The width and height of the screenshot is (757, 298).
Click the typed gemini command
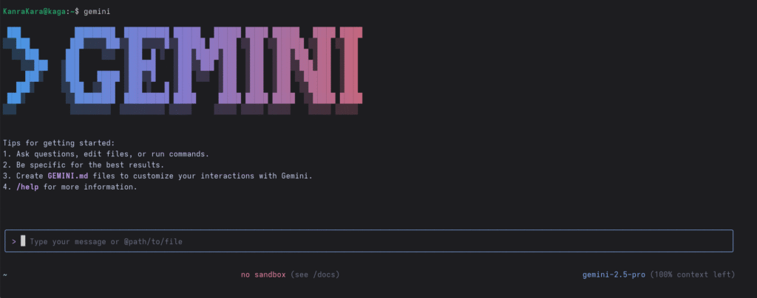pyautogui.click(x=97, y=11)
